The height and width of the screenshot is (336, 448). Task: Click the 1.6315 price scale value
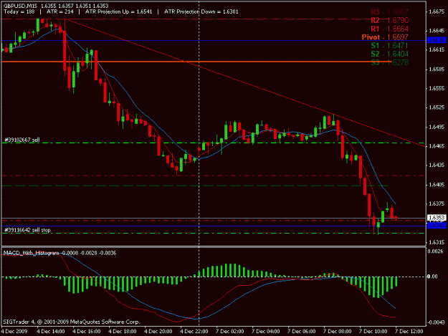coord(437,242)
